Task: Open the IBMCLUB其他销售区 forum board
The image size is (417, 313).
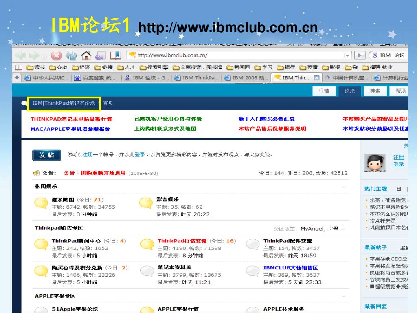Action: 291,268
